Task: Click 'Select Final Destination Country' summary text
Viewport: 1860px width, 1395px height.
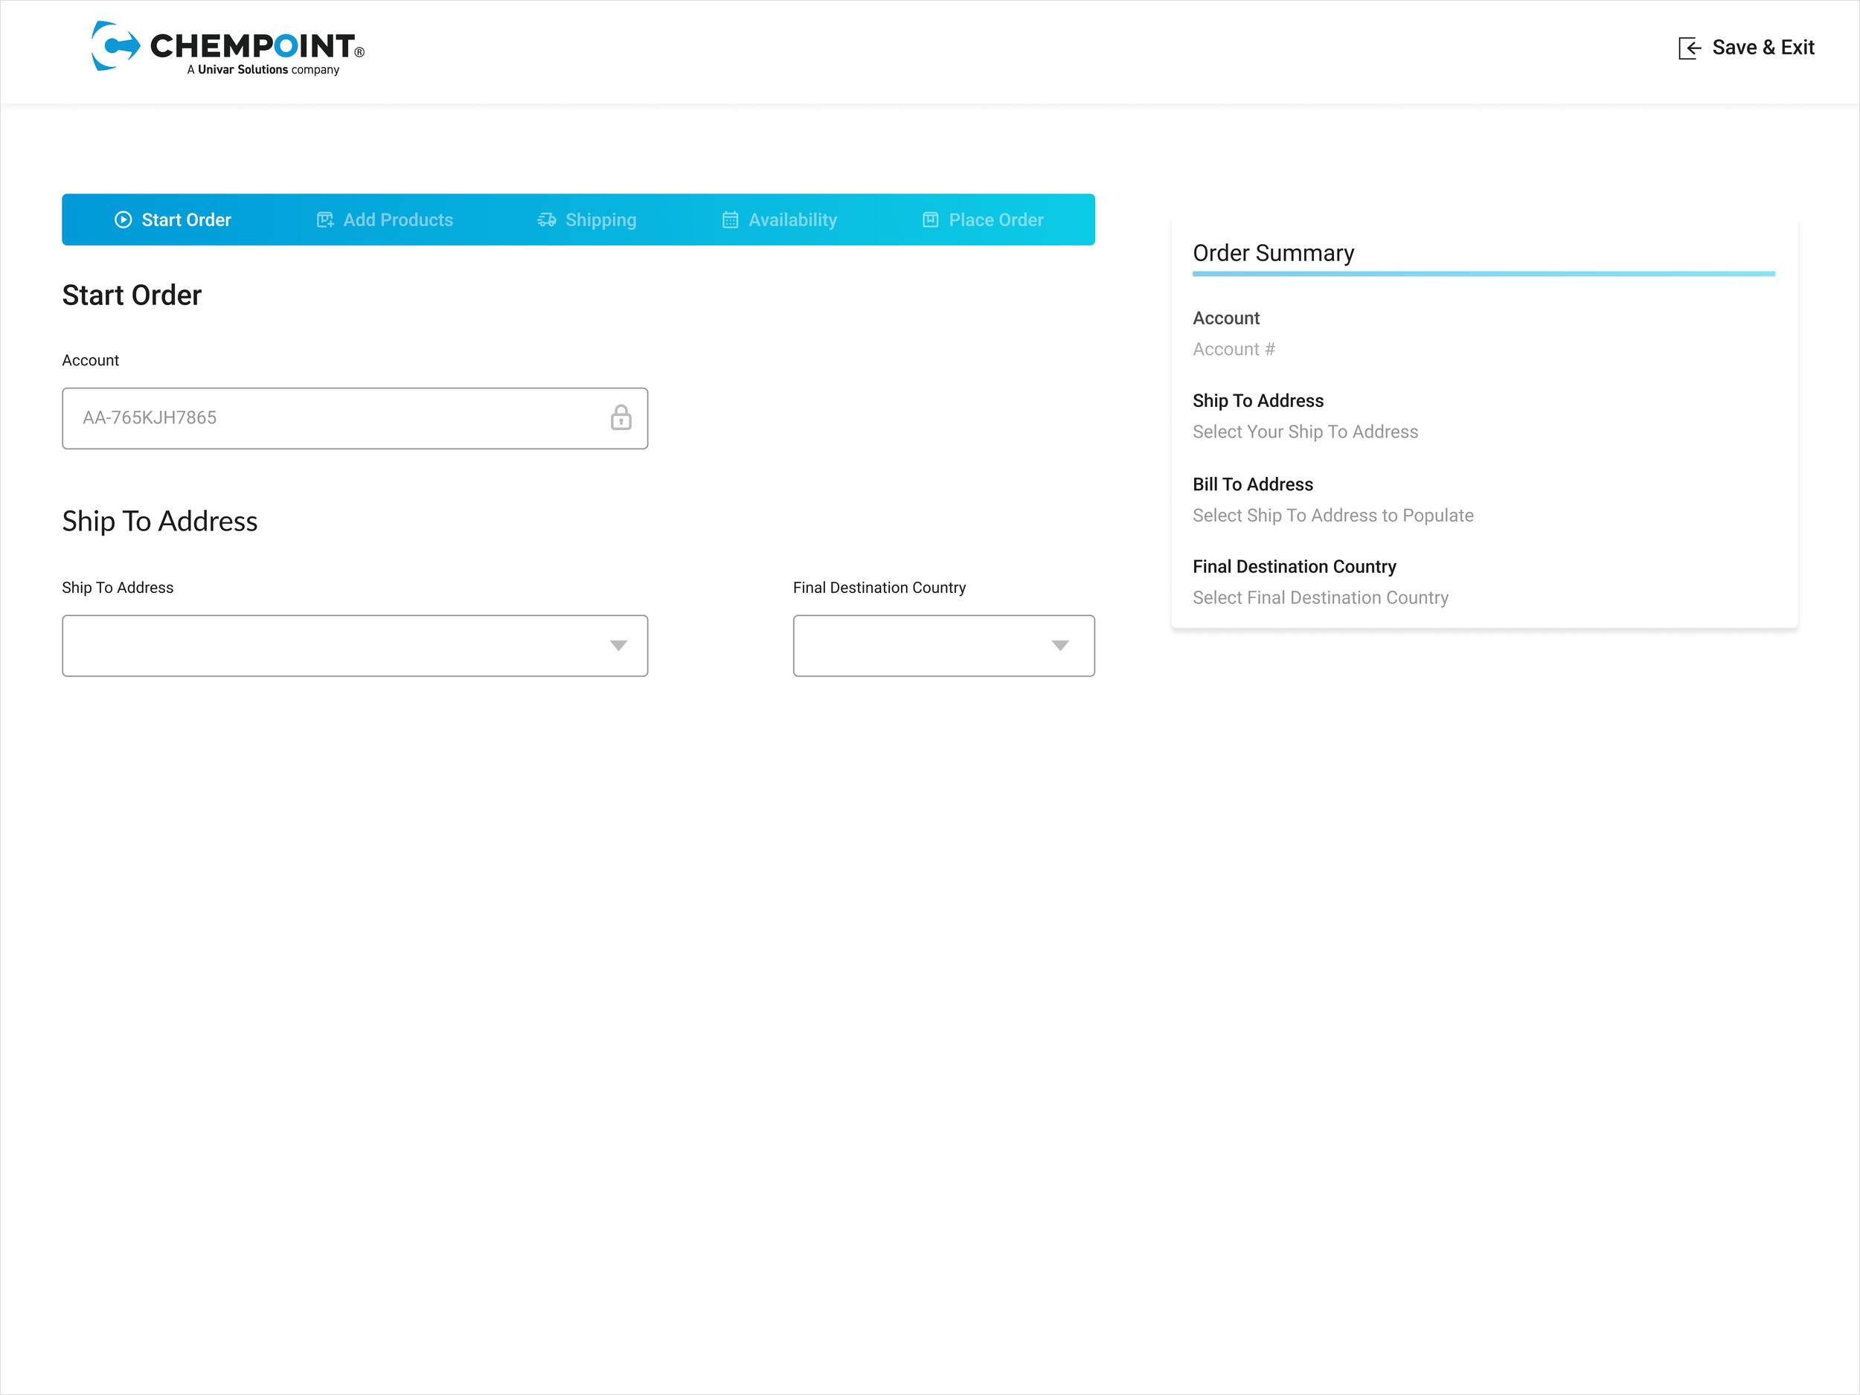Action: point(1320,598)
